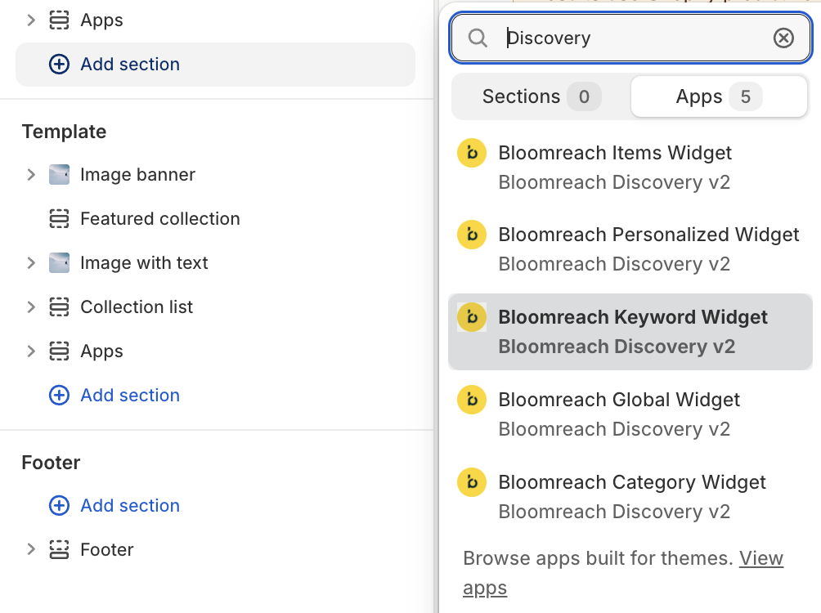Click the Sections count badge 0
Screen dimensions: 821x613
tap(585, 96)
